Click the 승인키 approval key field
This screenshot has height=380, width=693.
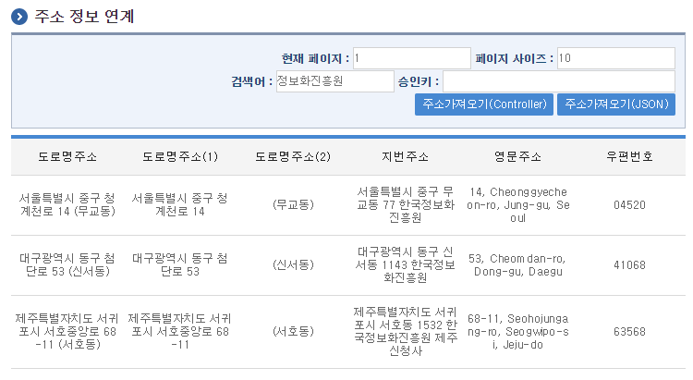(559, 81)
